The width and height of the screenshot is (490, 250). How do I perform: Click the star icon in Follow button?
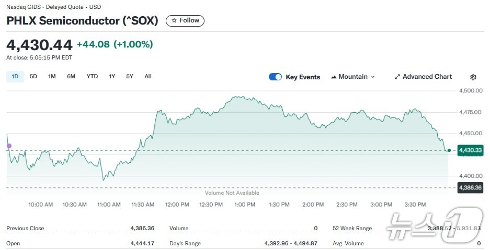[174, 20]
